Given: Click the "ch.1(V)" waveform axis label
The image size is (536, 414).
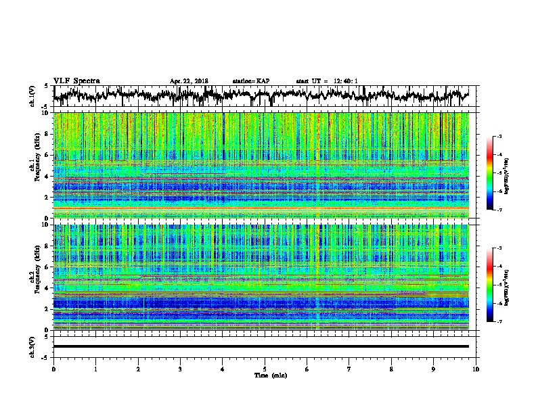Looking at the screenshot, I should point(32,96).
